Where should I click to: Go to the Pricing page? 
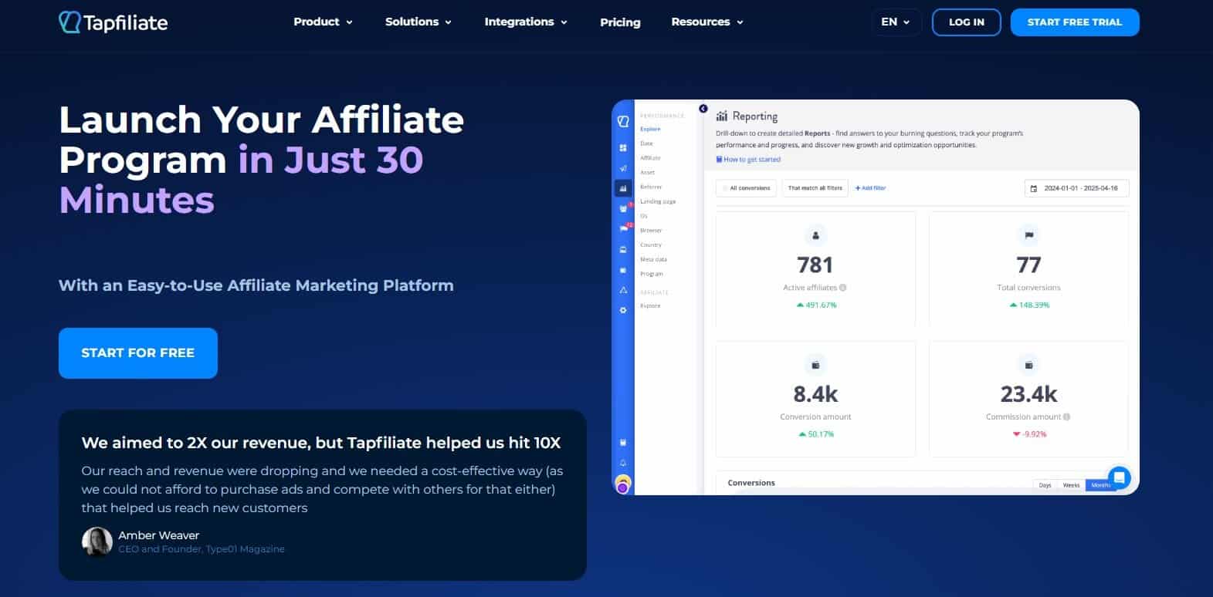(x=620, y=22)
